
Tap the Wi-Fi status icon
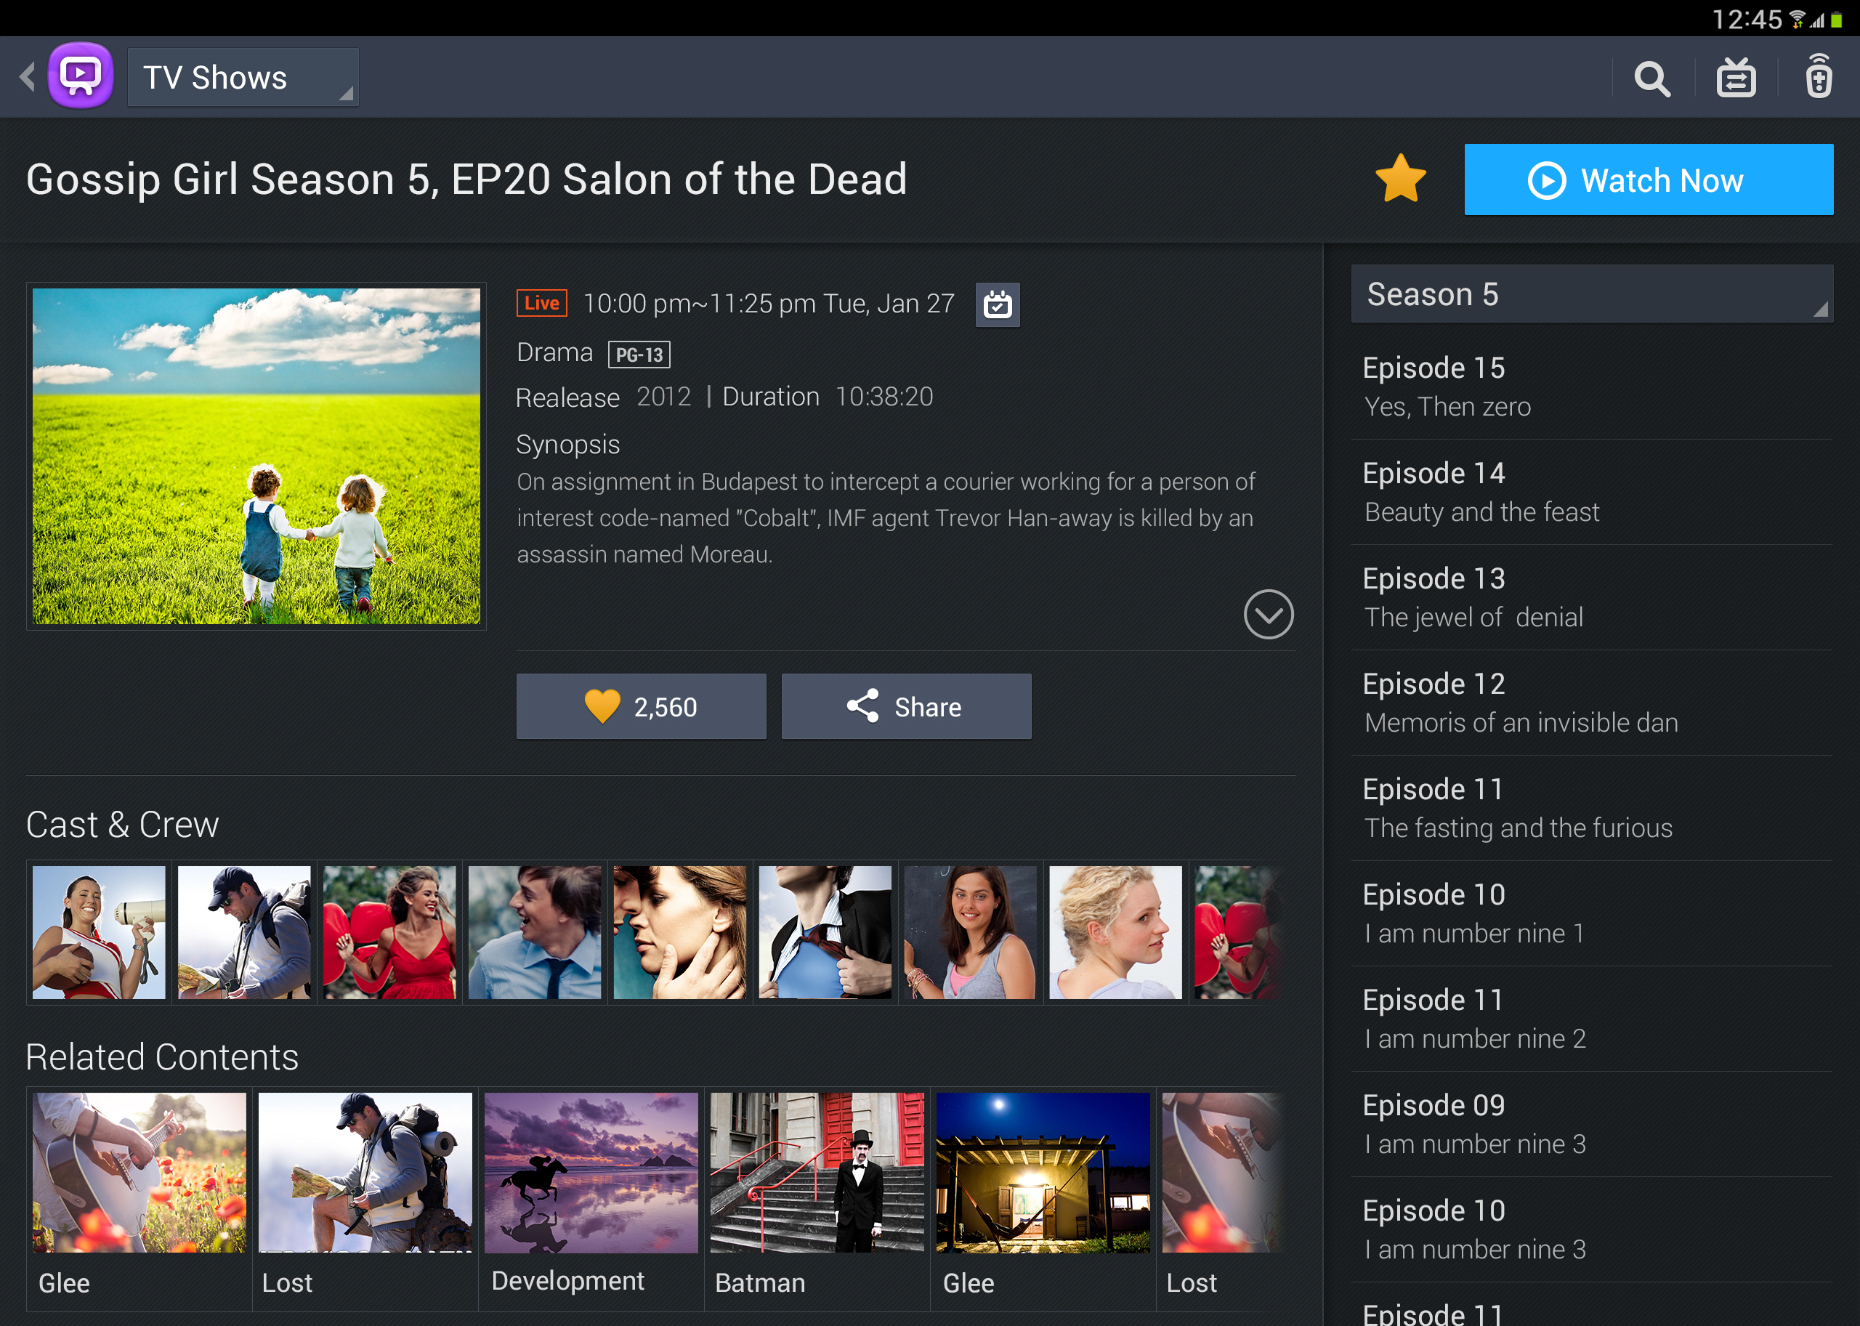pyautogui.click(x=1797, y=20)
